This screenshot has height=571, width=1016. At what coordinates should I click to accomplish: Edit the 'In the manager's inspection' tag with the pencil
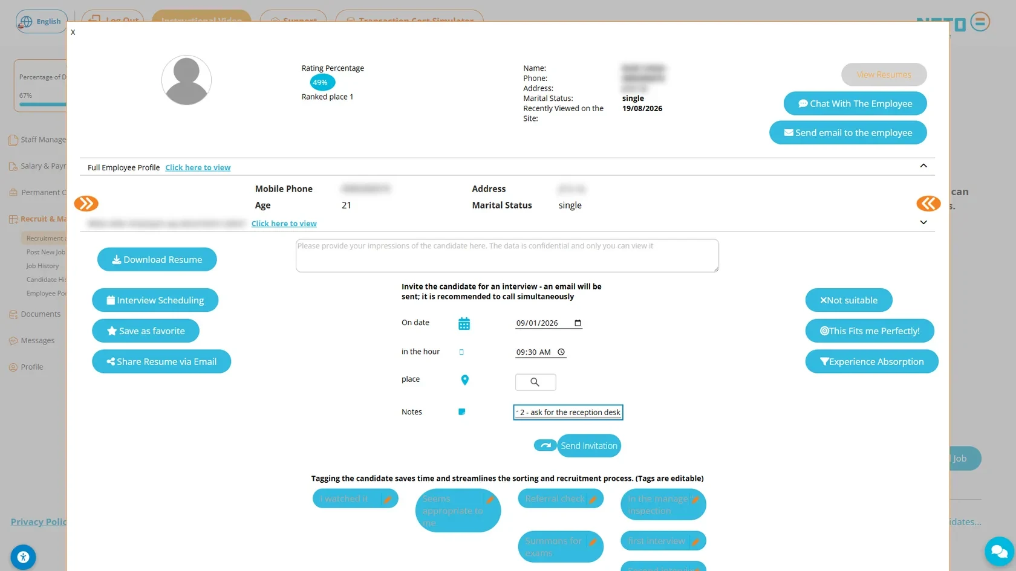point(695,499)
